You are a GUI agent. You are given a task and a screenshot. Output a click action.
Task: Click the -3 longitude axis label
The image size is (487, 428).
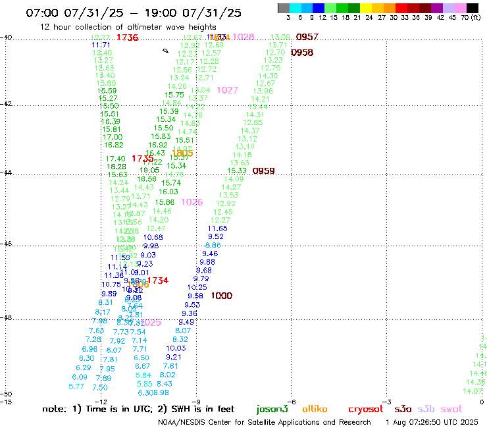(x=387, y=402)
